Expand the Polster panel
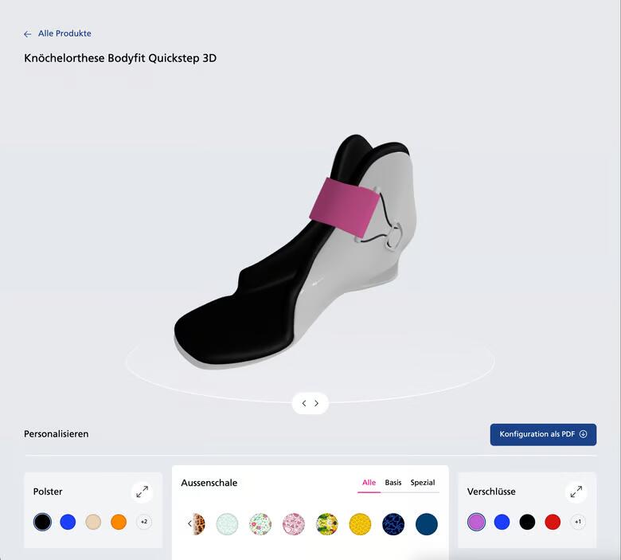 [142, 492]
